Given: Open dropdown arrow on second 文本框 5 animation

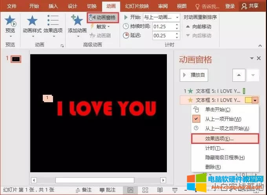Looking at the screenshot, I should pos(255,100).
